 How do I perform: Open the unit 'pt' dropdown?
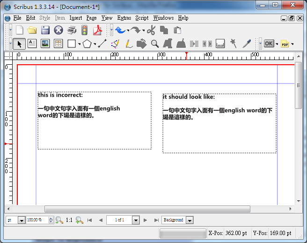pos(21,220)
